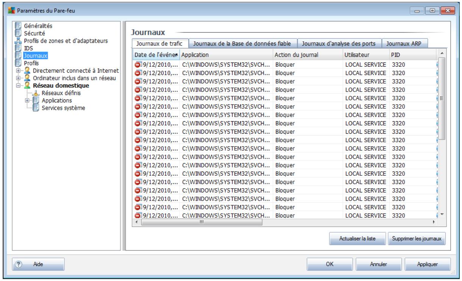Click Actualiser la liste button
The height and width of the screenshot is (281, 462).
(357, 239)
